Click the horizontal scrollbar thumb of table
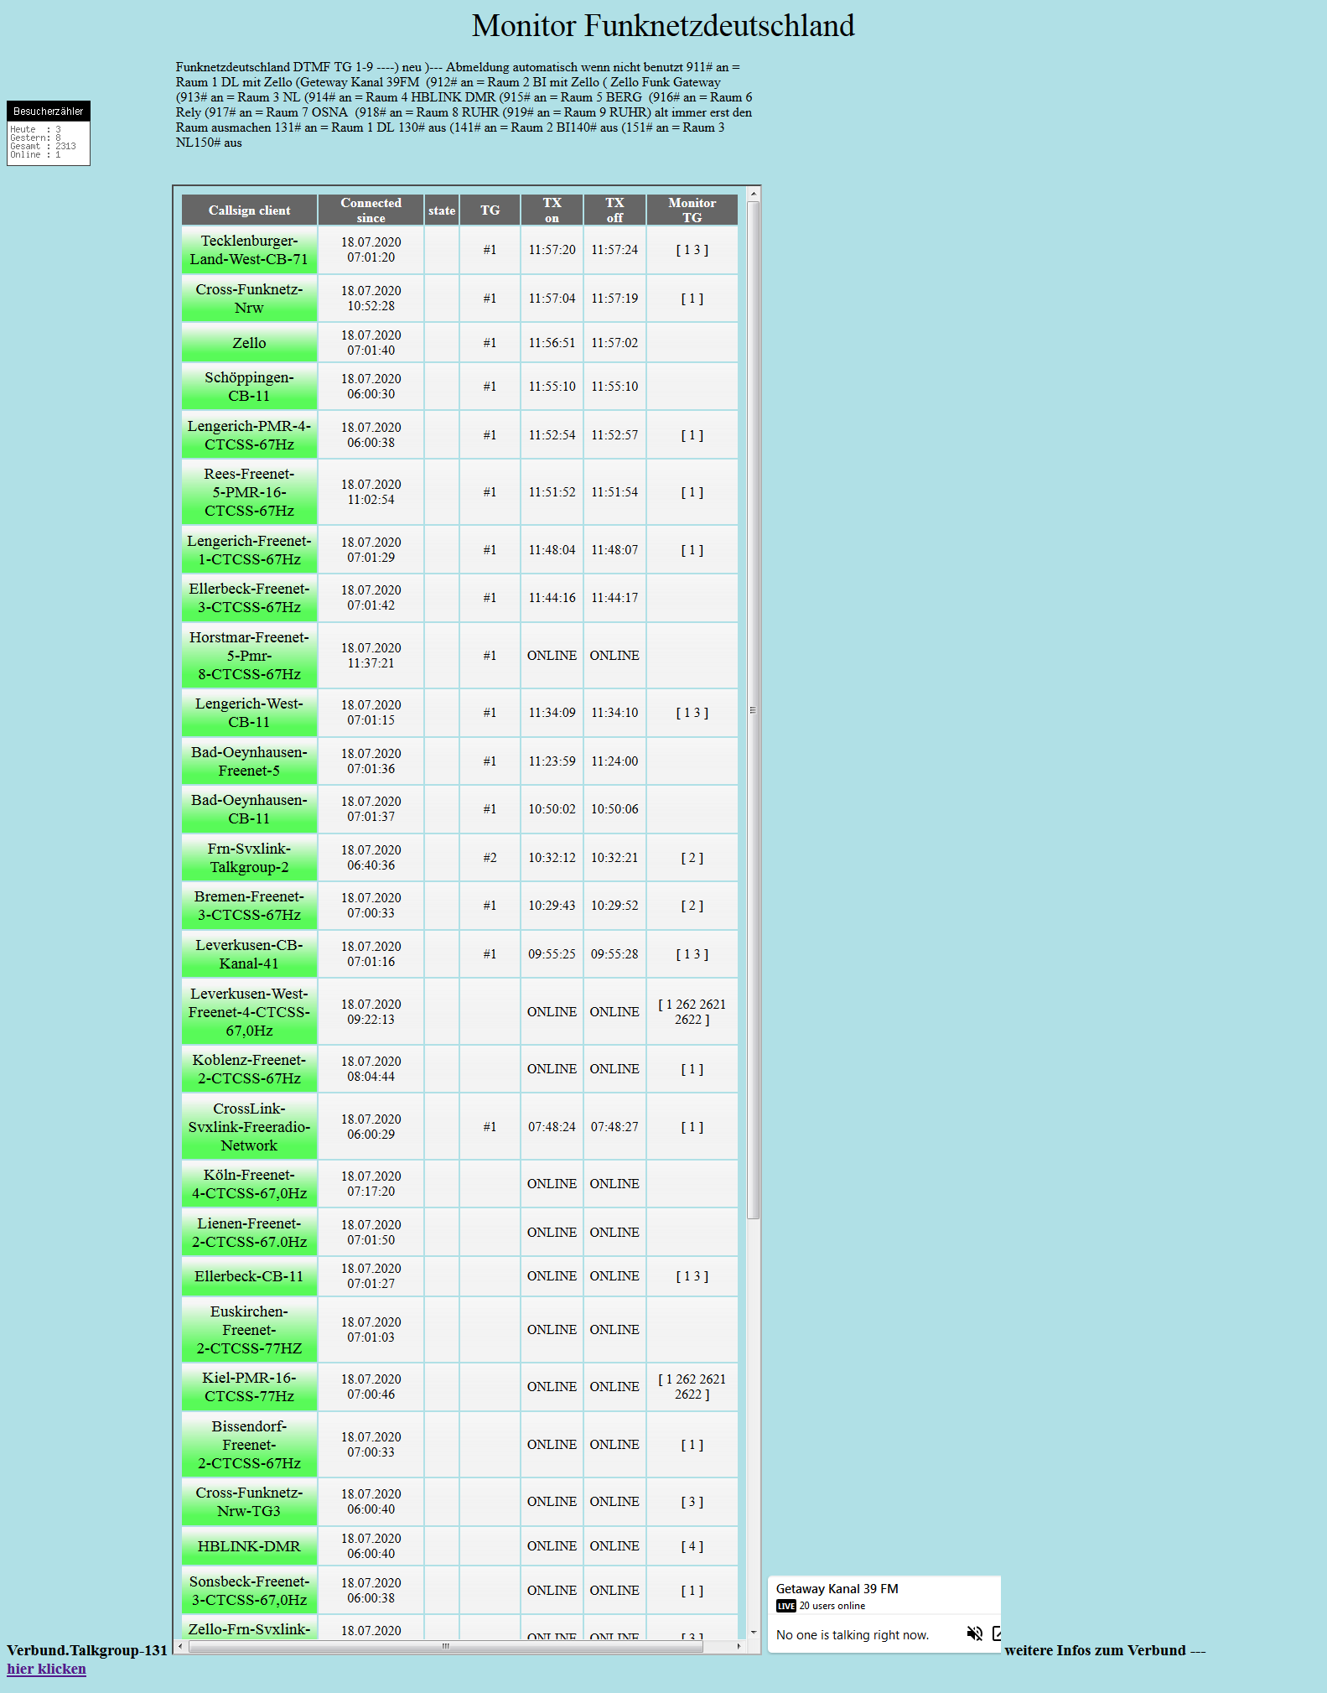 point(445,1646)
